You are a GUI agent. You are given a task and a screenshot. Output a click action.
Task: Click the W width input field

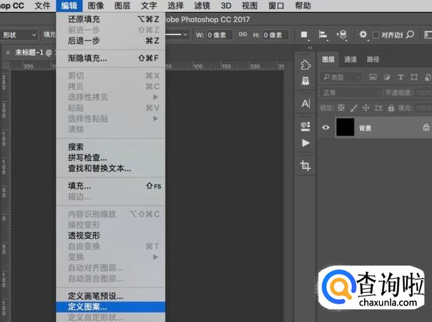(219, 35)
